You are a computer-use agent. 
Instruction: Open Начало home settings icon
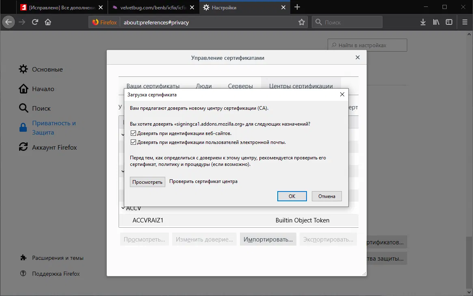tap(23, 89)
